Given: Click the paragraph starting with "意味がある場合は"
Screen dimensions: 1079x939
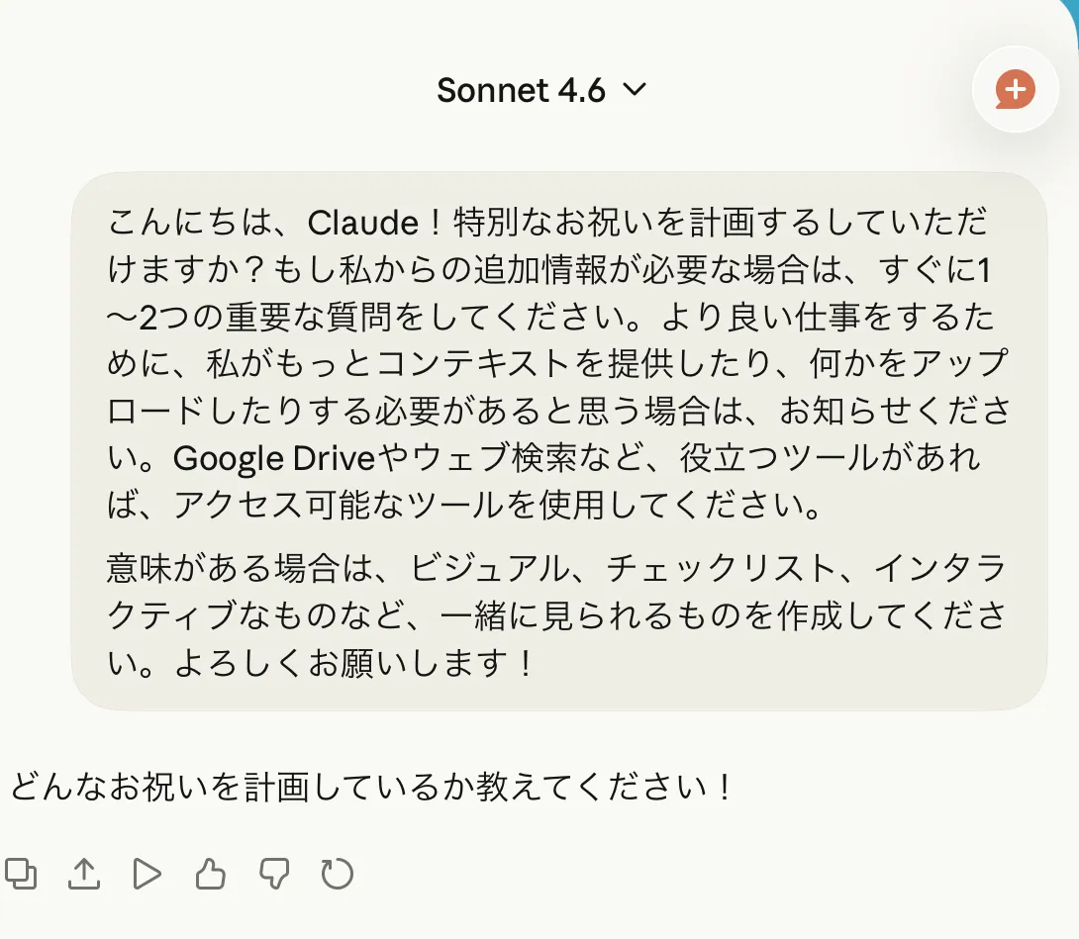Looking at the screenshot, I should tap(554, 569).
